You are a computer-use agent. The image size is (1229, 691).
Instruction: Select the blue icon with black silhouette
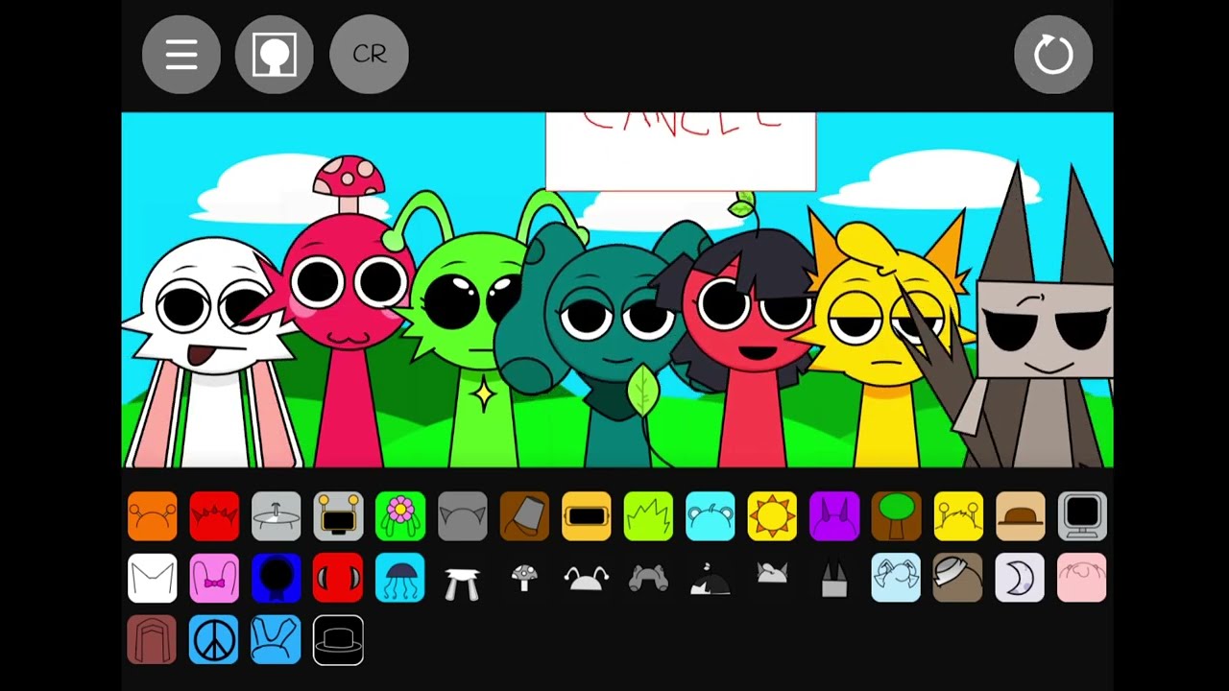point(277,578)
